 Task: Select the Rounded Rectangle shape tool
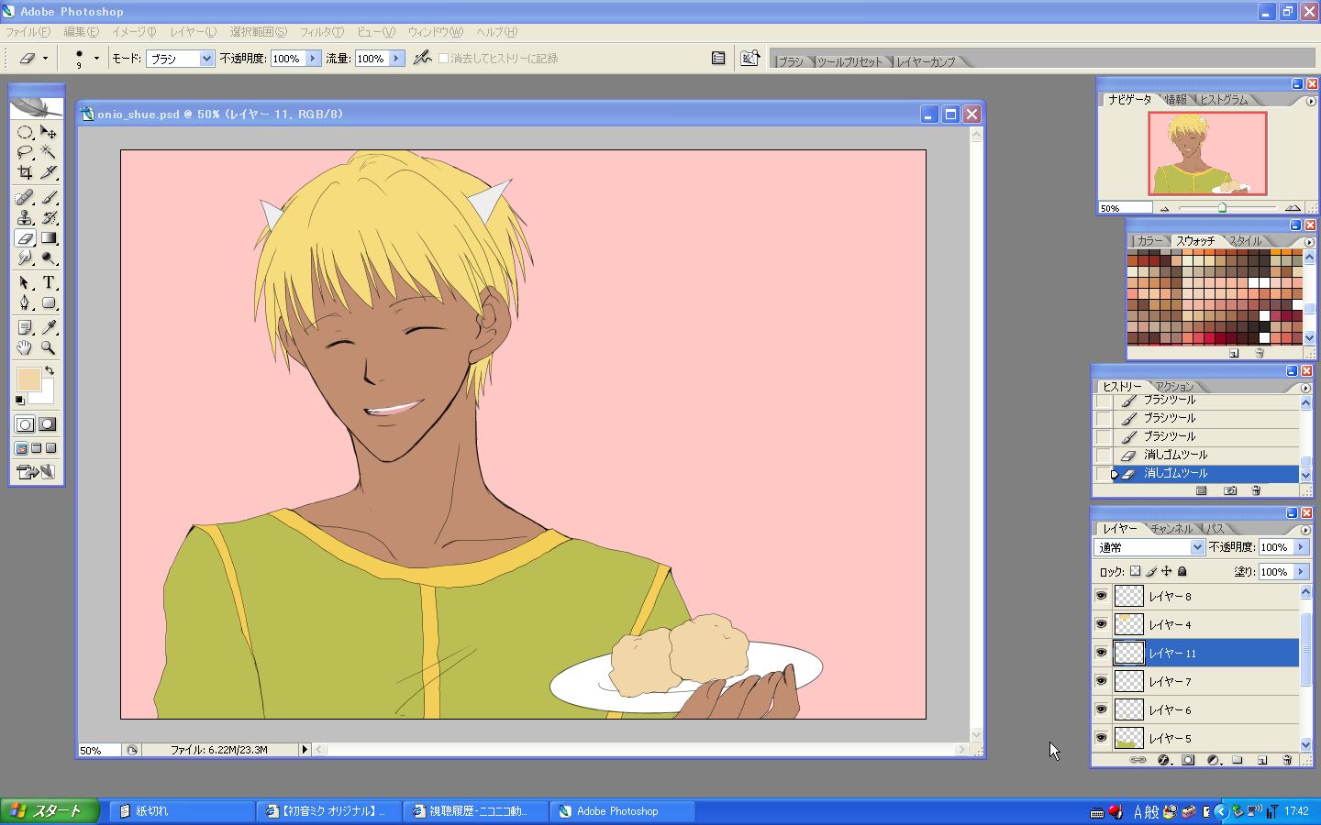click(49, 302)
